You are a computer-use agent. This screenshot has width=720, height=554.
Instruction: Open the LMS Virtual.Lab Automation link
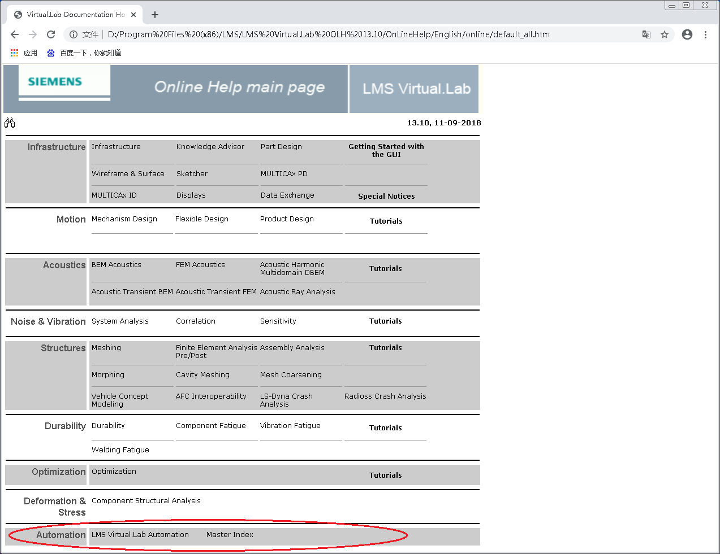pos(140,534)
